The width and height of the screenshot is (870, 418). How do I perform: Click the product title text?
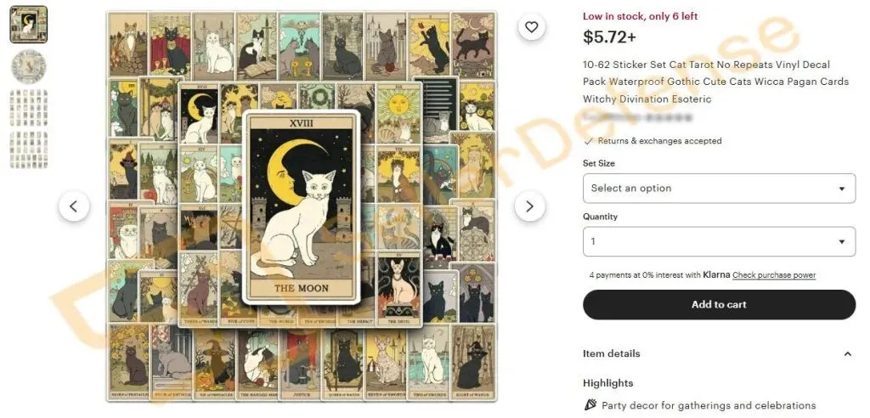(715, 82)
